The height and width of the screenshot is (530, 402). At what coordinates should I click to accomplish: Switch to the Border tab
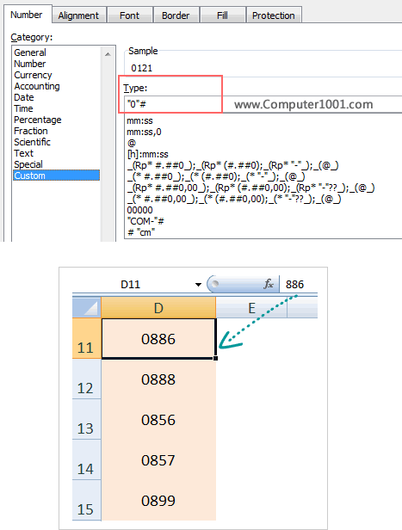point(176,15)
